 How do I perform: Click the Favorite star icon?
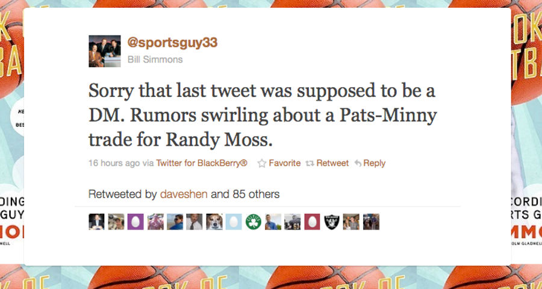(262, 163)
